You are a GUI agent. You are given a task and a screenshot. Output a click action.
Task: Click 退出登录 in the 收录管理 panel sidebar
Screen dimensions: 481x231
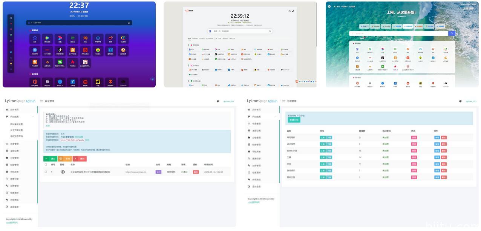pos(14,207)
